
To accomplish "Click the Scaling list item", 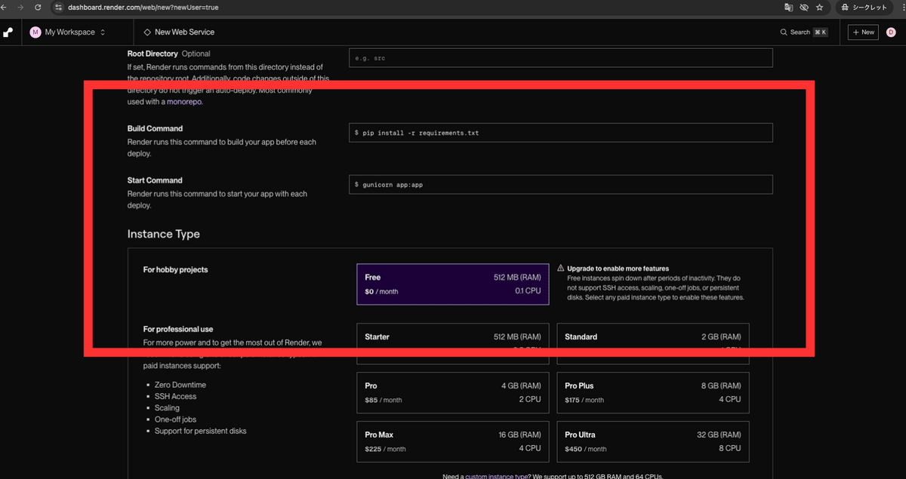I will tap(167, 408).
